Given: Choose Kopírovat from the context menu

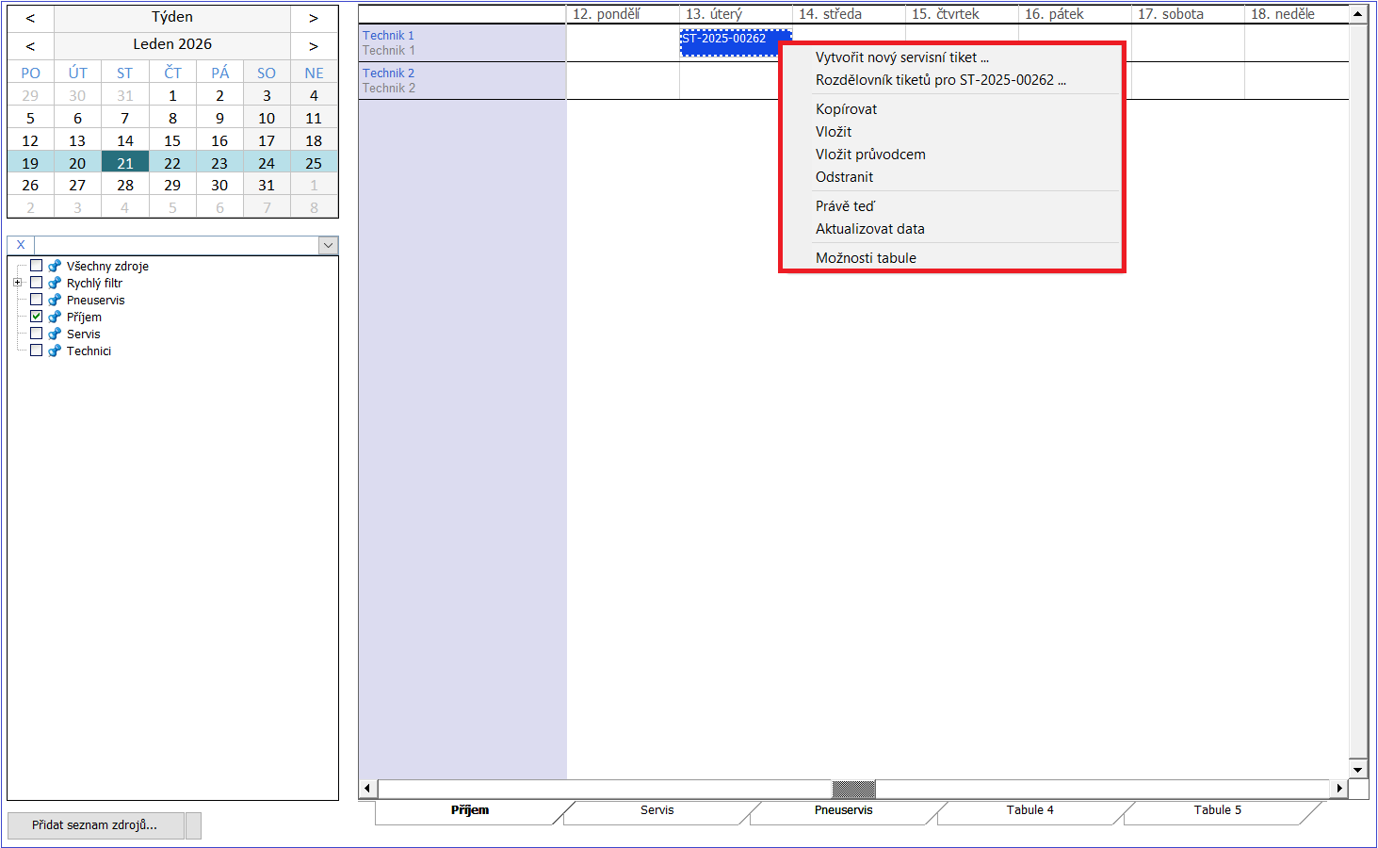Looking at the screenshot, I should coord(846,109).
